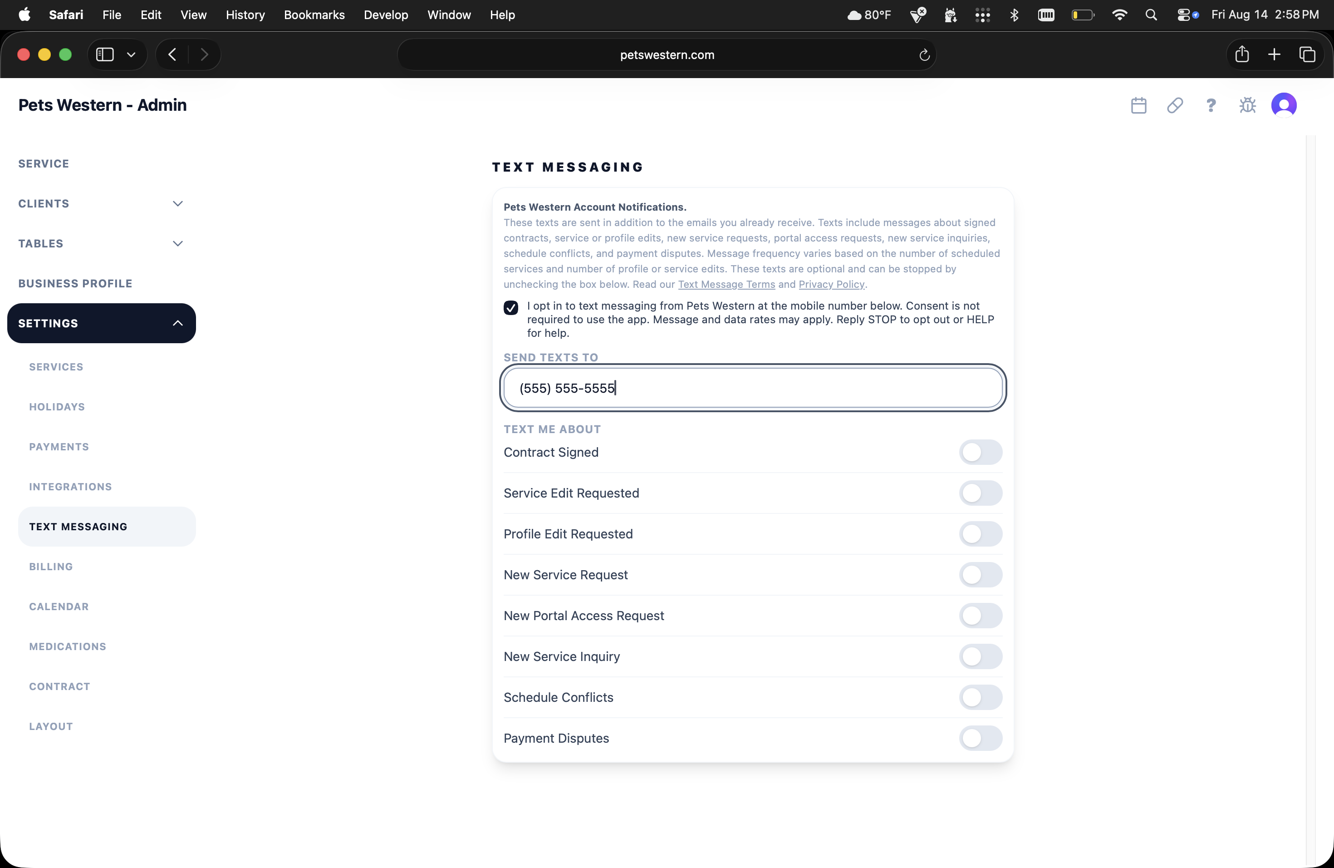This screenshot has width=1334, height=868.
Task: Go forward in Safari history
Action: pos(204,54)
